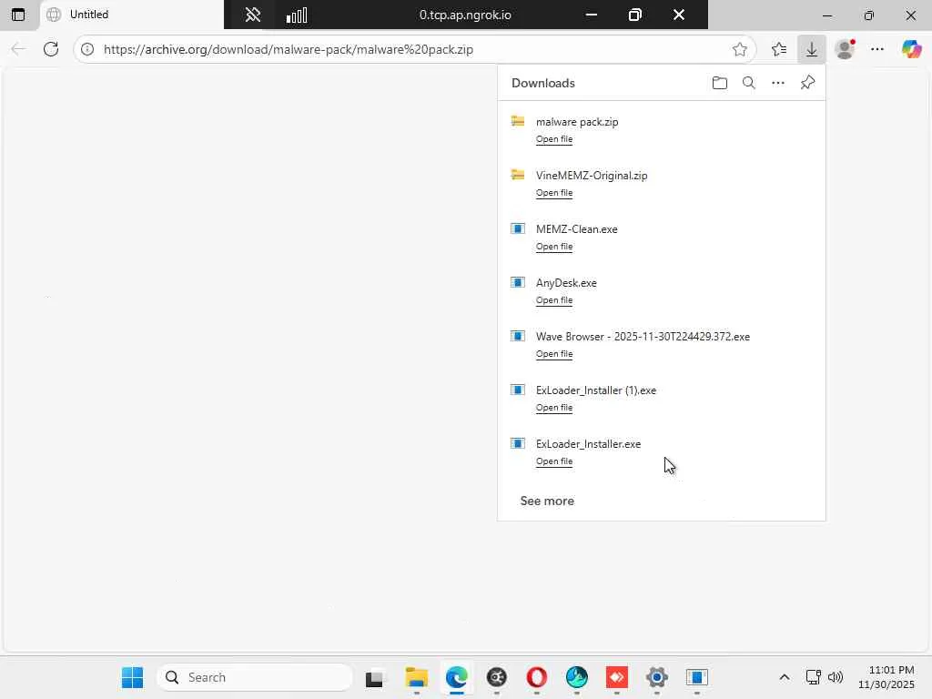
Task: Open the Copilot sidebar icon
Action: (911, 49)
